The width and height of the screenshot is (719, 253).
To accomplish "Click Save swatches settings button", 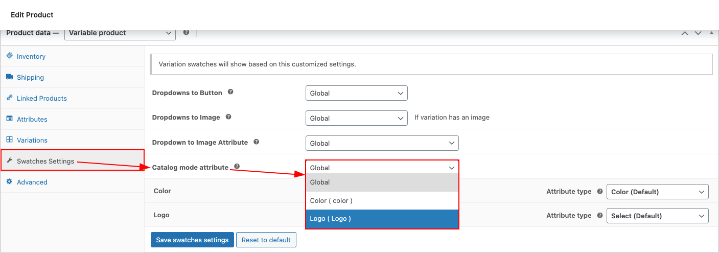I will click(x=192, y=240).
